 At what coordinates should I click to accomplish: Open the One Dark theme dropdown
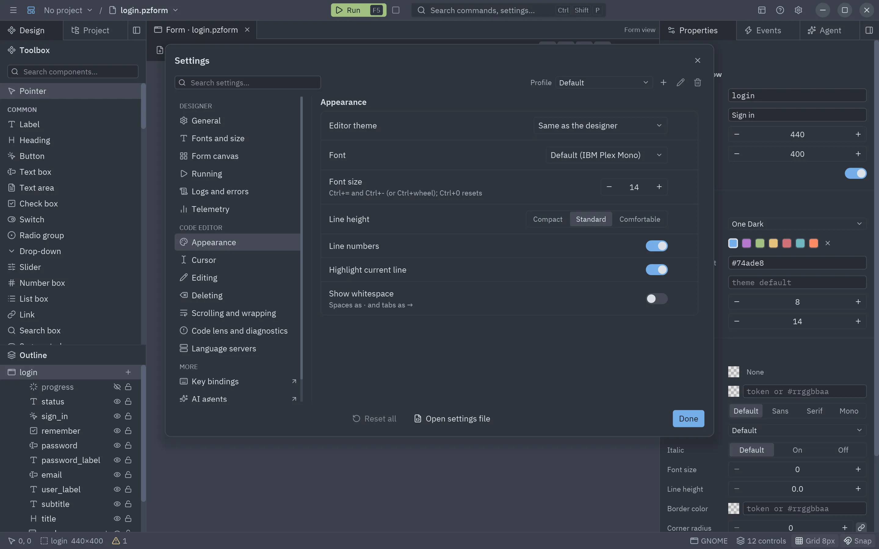(x=797, y=224)
